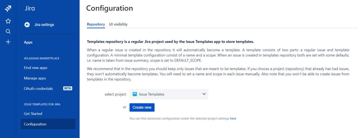Open starred items via star icon
Image resolution: width=358 pixels, height=138 pixels.
click(x=8, y=21)
